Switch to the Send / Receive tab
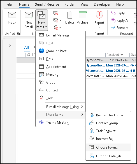Screen dimensions: 137x164 pos(47,4)
